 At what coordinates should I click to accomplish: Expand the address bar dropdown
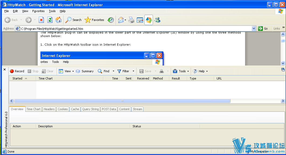click(254, 28)
